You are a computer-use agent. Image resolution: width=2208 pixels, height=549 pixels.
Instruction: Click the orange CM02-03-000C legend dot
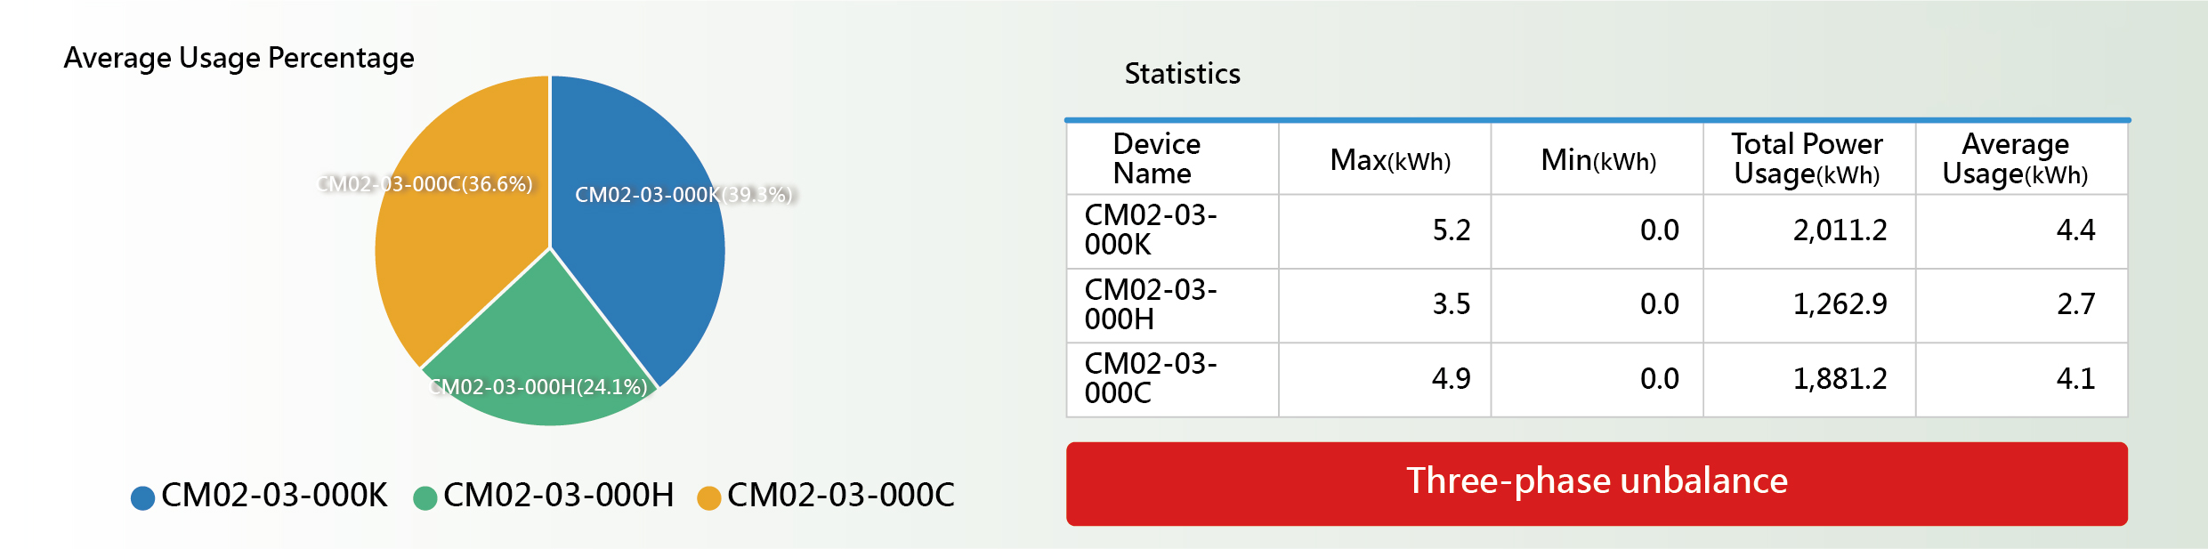[708, 498]
